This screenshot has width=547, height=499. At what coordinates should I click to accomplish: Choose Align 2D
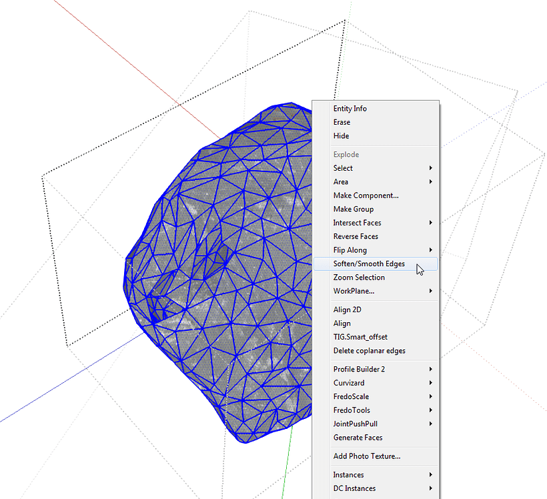[x=347, y=310]
